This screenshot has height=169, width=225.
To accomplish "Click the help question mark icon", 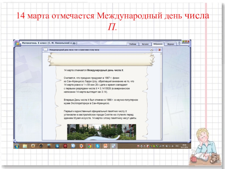I will (179, 44).
